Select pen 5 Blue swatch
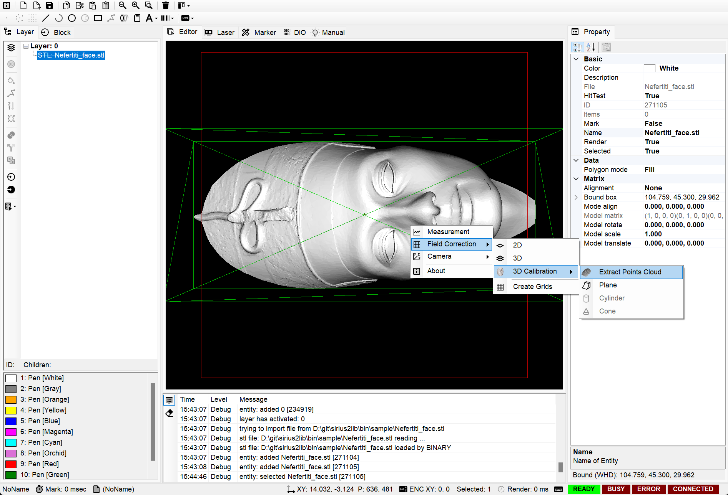This screenshot has width=728, height=495. 11,421
